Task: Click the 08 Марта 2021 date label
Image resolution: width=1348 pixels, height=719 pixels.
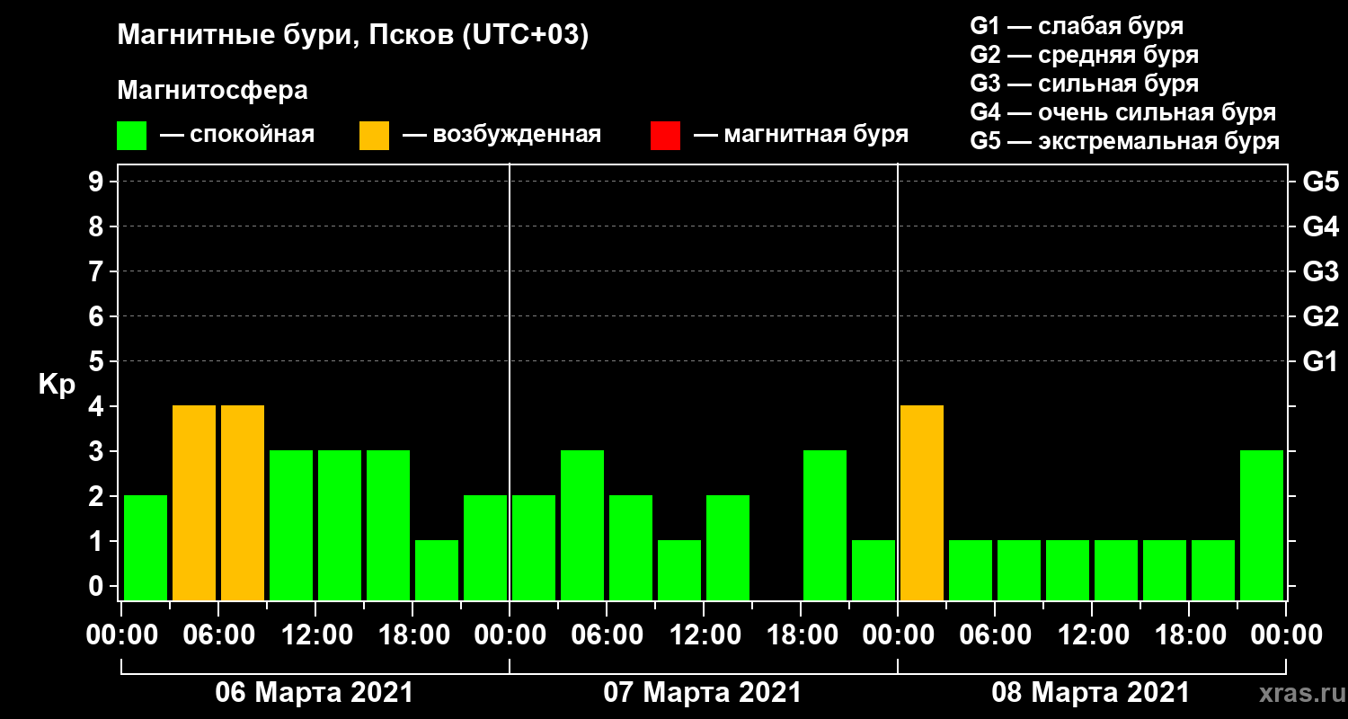Action: pos(1091,693)
